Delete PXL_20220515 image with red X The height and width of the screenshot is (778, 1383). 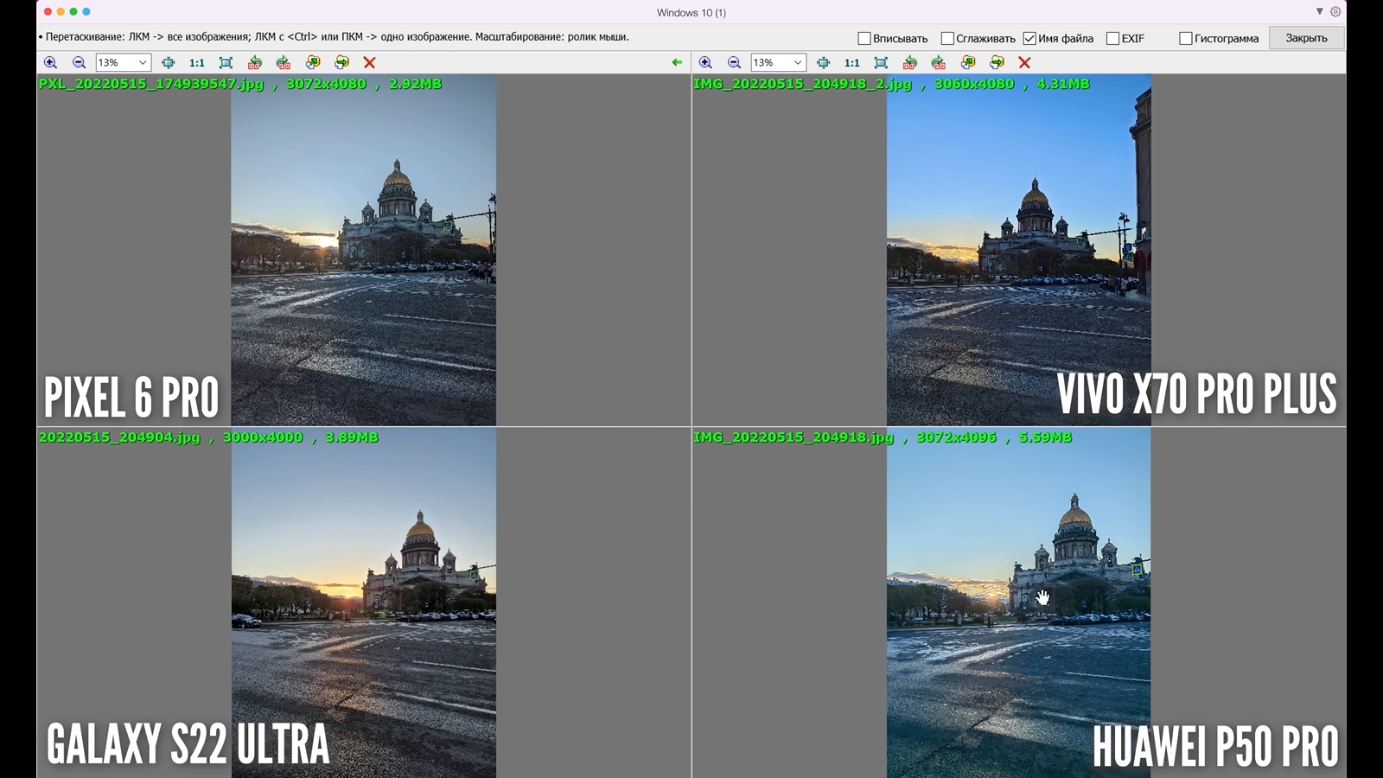click(x=369, y=62)
